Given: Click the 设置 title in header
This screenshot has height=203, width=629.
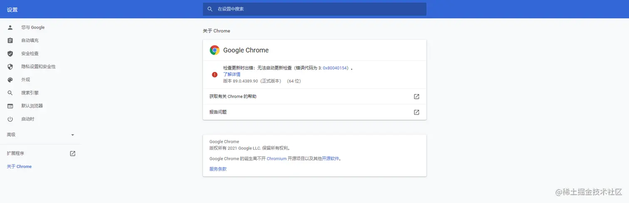Looking at the screenshot, I should (12, 10).
